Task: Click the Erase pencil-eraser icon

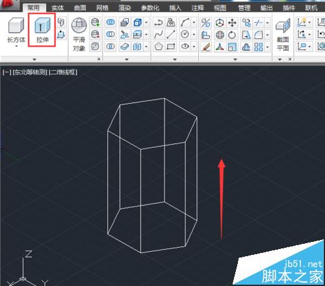Action: tap(206, 47)
